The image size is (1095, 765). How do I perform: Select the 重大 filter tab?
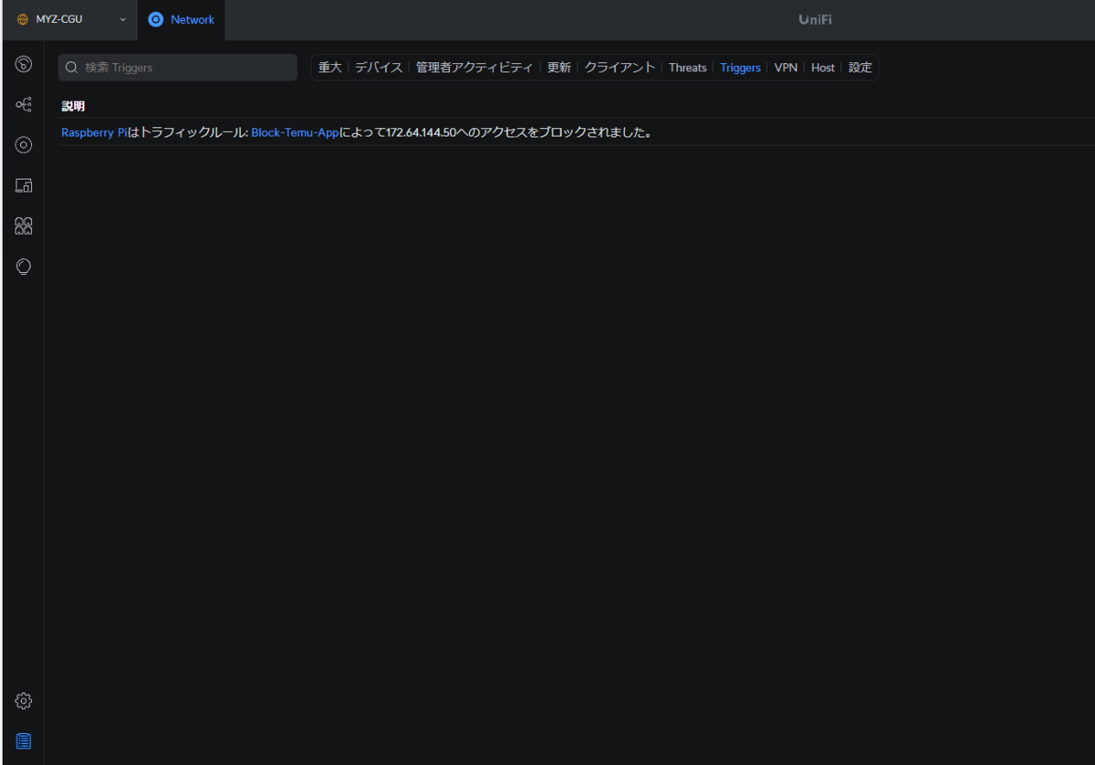(329, 68)
